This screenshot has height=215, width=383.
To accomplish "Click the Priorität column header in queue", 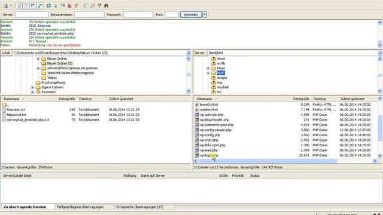I will [238, 176].
